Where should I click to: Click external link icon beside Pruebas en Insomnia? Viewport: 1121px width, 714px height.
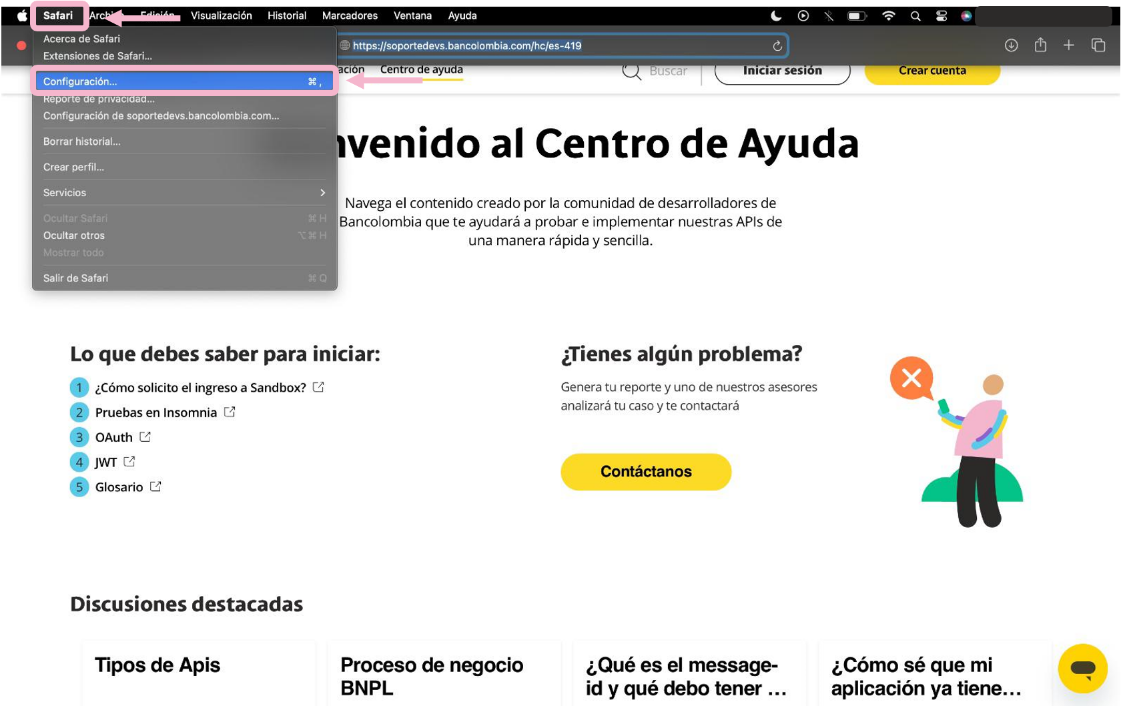click(x=230, y=412)
